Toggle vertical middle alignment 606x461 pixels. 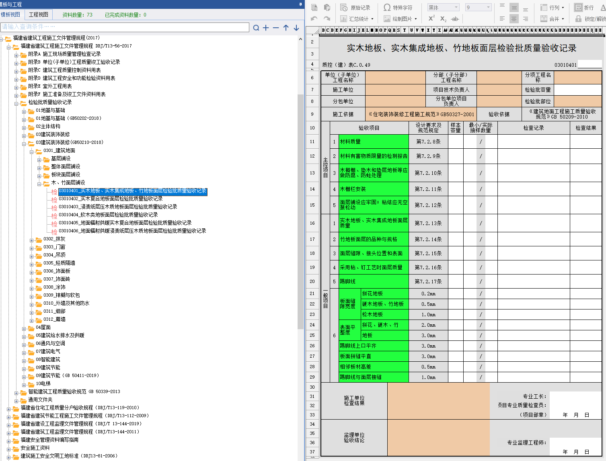pyautogui.click(x=514, y=7)
